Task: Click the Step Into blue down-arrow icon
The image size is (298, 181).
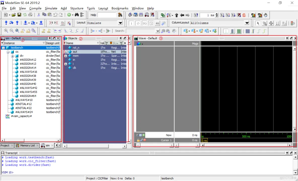Action: point(6,23)
